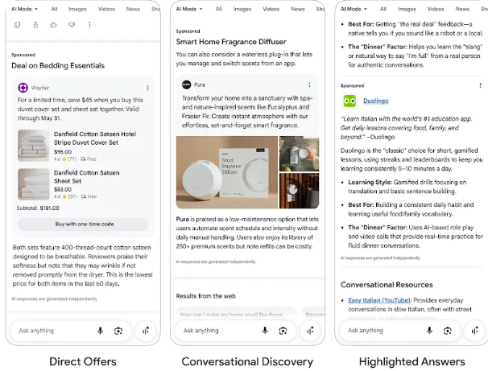This screenshot has width=488, height=371.
Task: Open the Duolingo link
Action: [x=376, y=101]
